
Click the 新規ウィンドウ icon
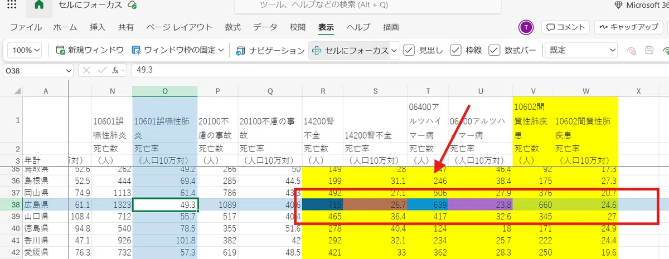click(x=61, y=50)
